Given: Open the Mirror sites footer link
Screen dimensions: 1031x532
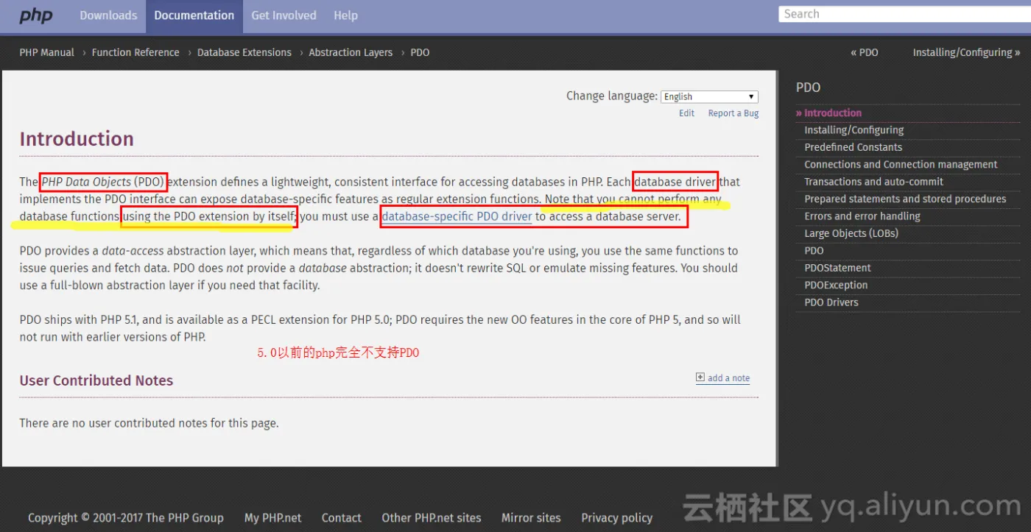Looking at the screenshot, I should point(531,518).
